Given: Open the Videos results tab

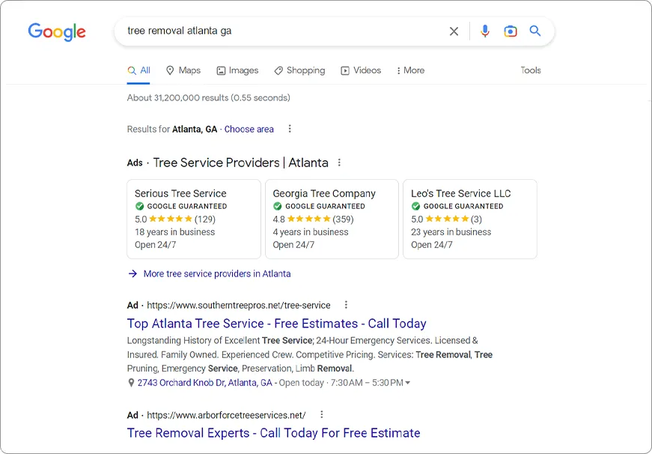Looking at the screenshot, I should point(361,70).
